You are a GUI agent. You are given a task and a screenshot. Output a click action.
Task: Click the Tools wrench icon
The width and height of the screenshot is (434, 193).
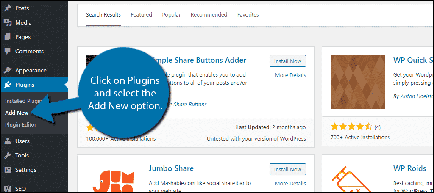[x=8, y=155]
